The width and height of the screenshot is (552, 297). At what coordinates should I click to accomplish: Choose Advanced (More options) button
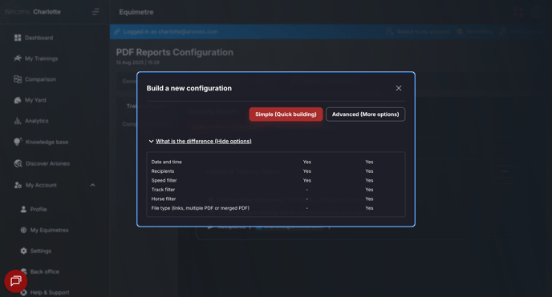coord(365,114)
